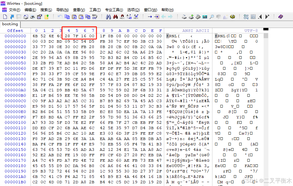Click the Copy hex values icon
Screen dimensions: 293x186
pos(88,17)
